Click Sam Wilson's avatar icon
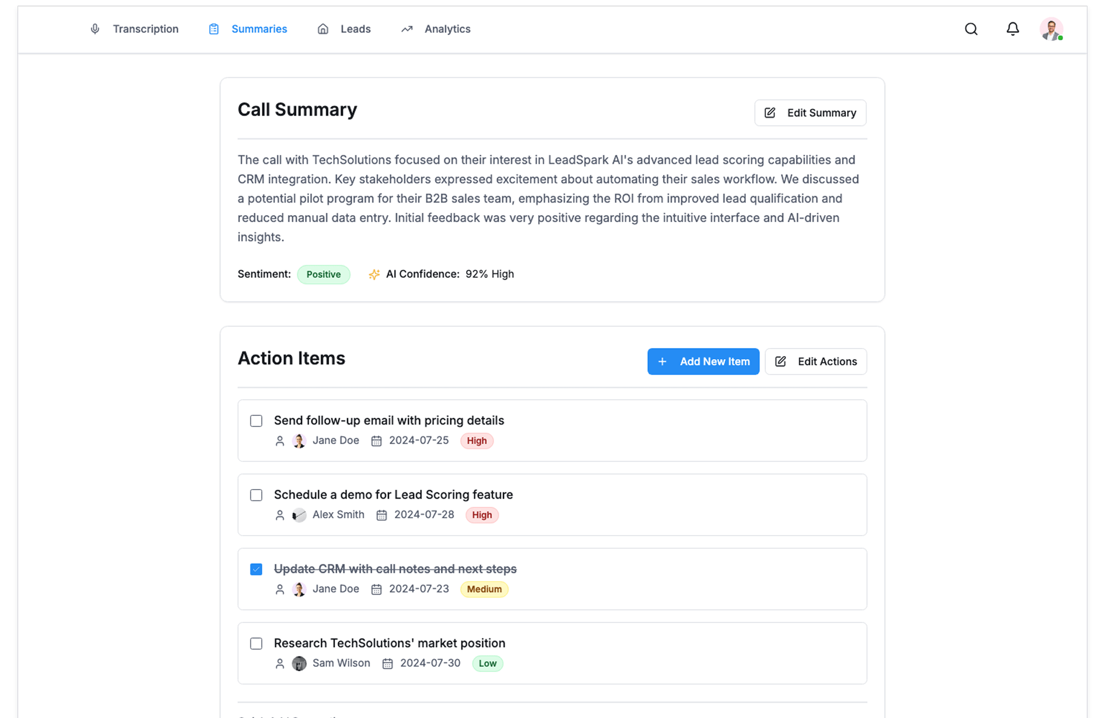Screen dimensions: 1105x718 click(299, 663)
